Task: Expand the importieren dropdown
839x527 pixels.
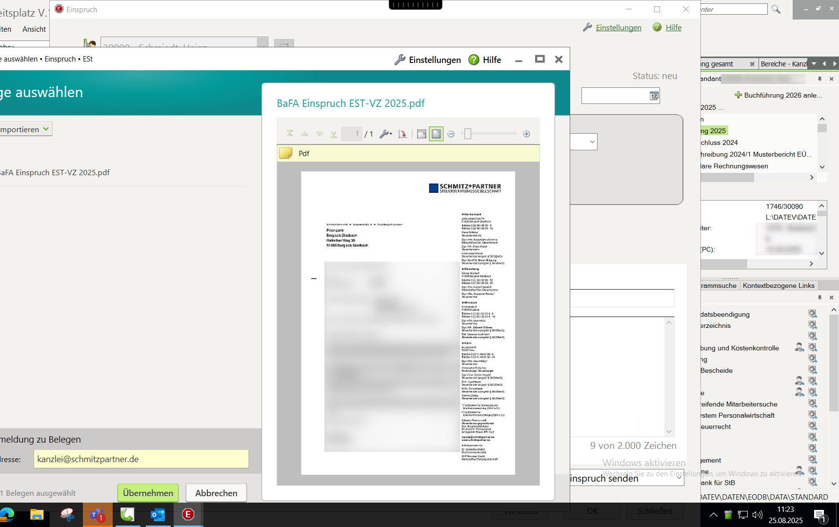Action: [46, 129]
